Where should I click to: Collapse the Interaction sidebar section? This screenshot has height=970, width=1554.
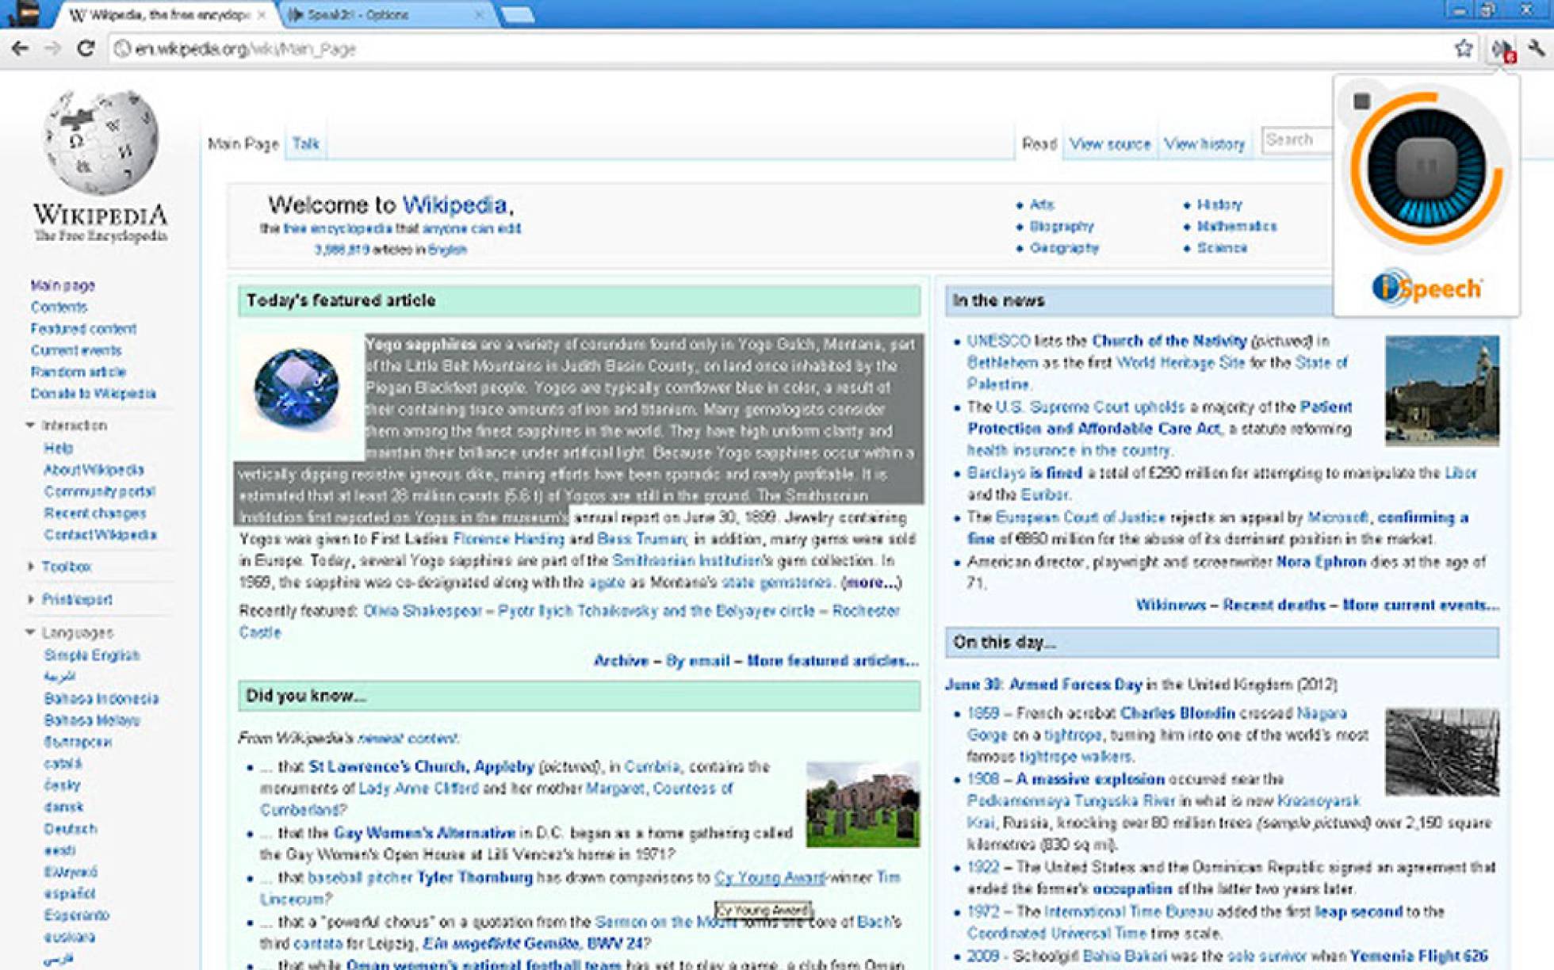click(30, 426)
